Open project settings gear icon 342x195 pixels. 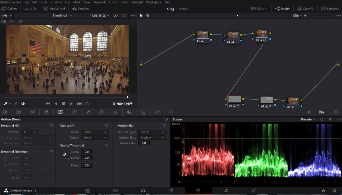pos(334,191)
